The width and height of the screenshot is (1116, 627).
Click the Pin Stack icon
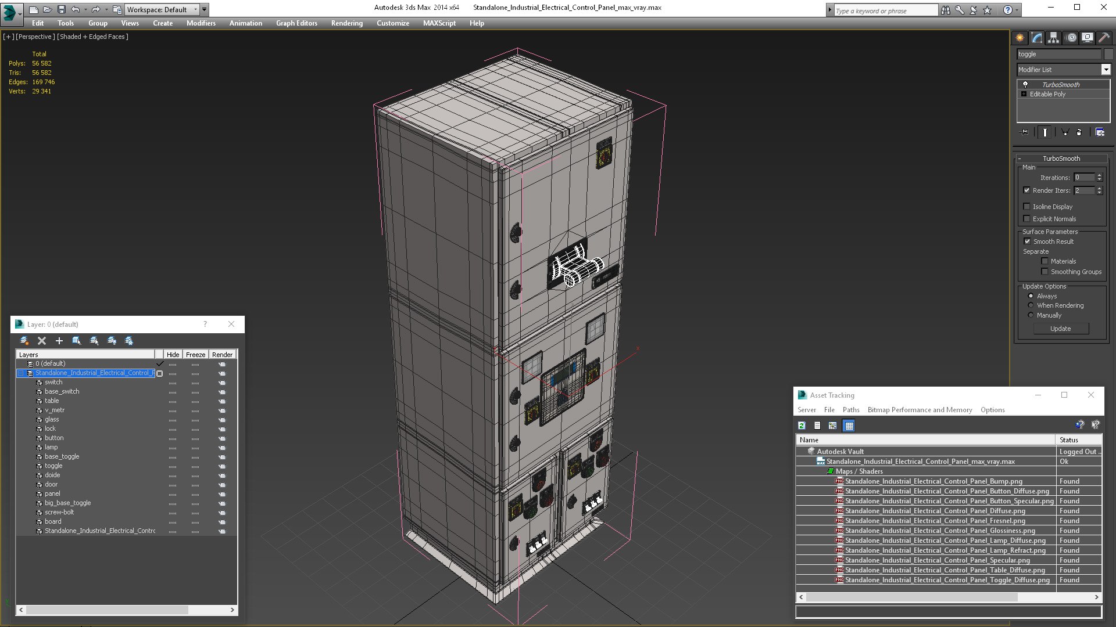[1025, 132]
